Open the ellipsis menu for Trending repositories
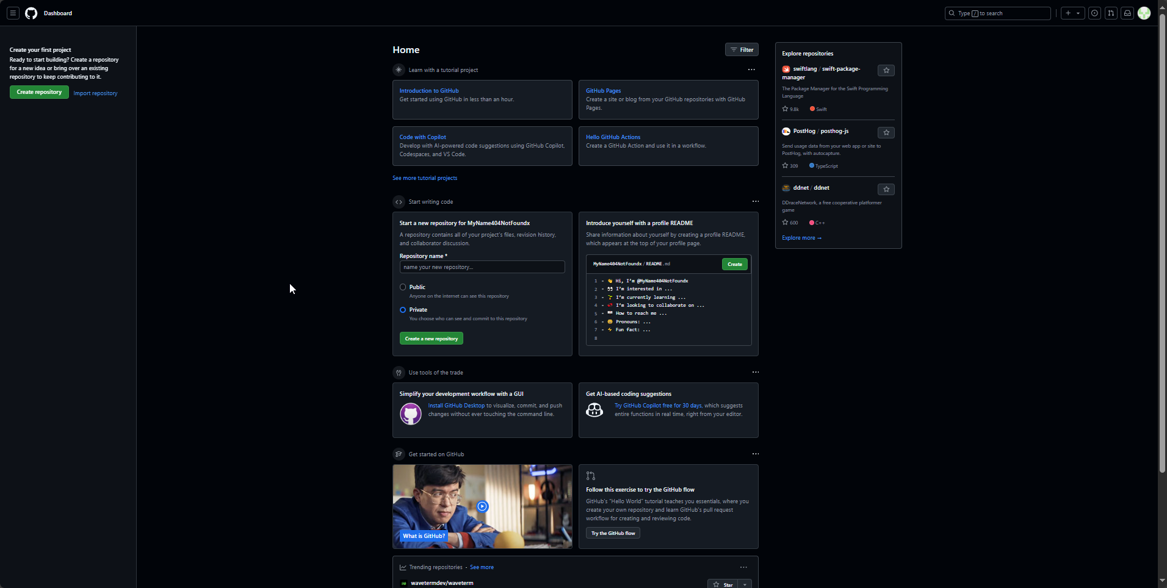The image size is (1167, 588). (743, 567)
